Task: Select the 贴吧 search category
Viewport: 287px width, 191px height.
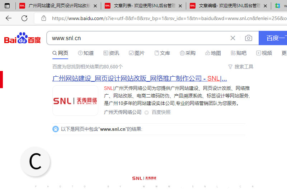Action: point(239,53)
